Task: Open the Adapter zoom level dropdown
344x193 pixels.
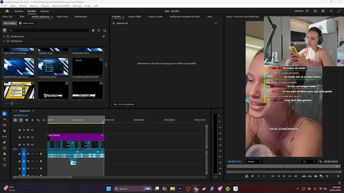Action: coord(254,162)
